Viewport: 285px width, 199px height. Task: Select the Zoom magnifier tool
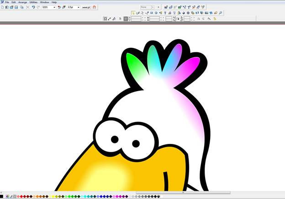(x=220, y=13)
